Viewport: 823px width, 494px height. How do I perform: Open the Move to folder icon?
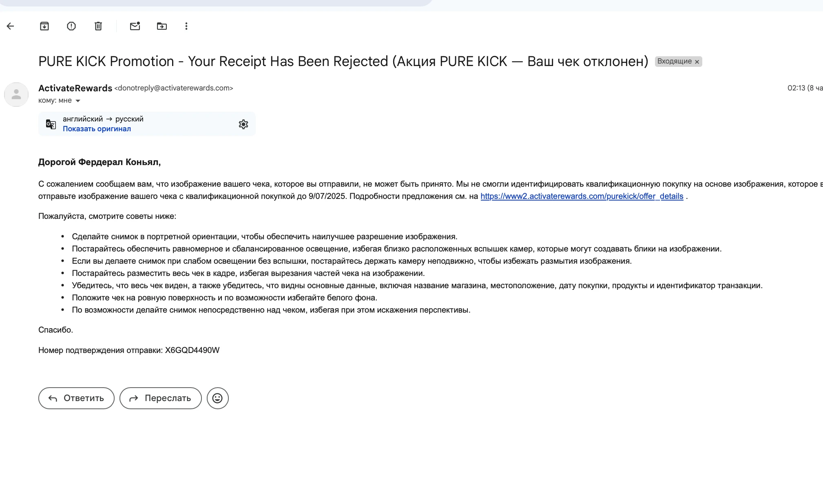(x=162, y=26)
